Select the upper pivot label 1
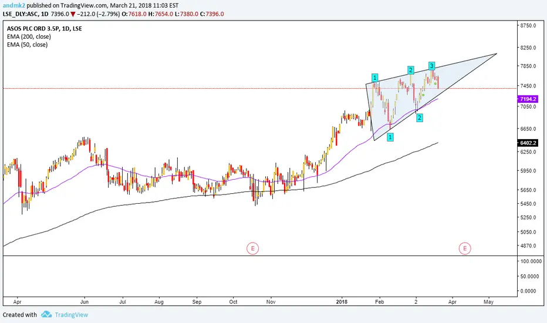The image size is (547, 323). [374, 77]
